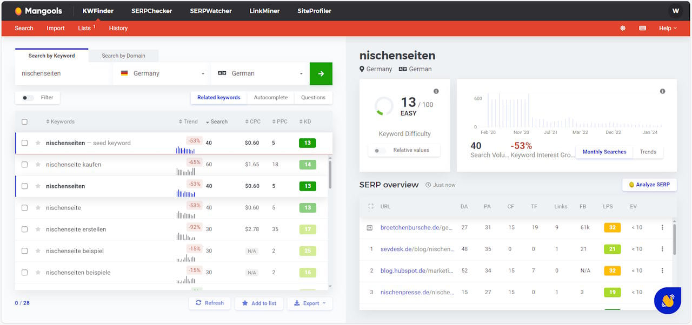This screenshot has height=325, width=692.
Task: Expand SERP overview with fullscreen icon
Action: tap(370, 206)
